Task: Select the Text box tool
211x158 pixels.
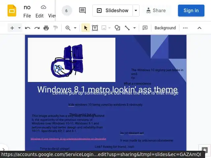Action: click(x=95, y=28)
